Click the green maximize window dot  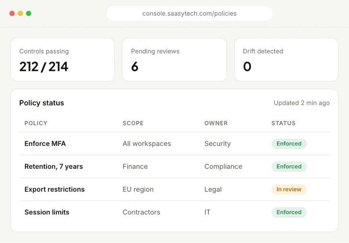pyautogui.click(x=29, y=13)
